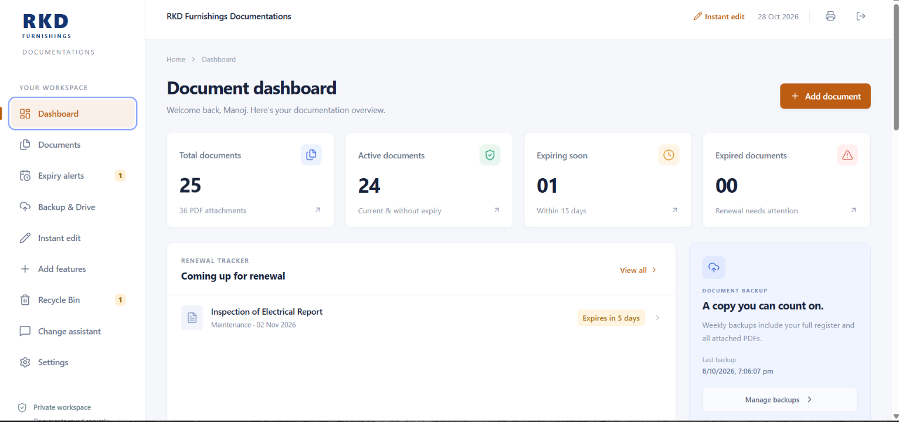The width and height of the screenshot is (899, 422).
Task: Click the Expired documents warning icon
Action: tap(847, 155)
